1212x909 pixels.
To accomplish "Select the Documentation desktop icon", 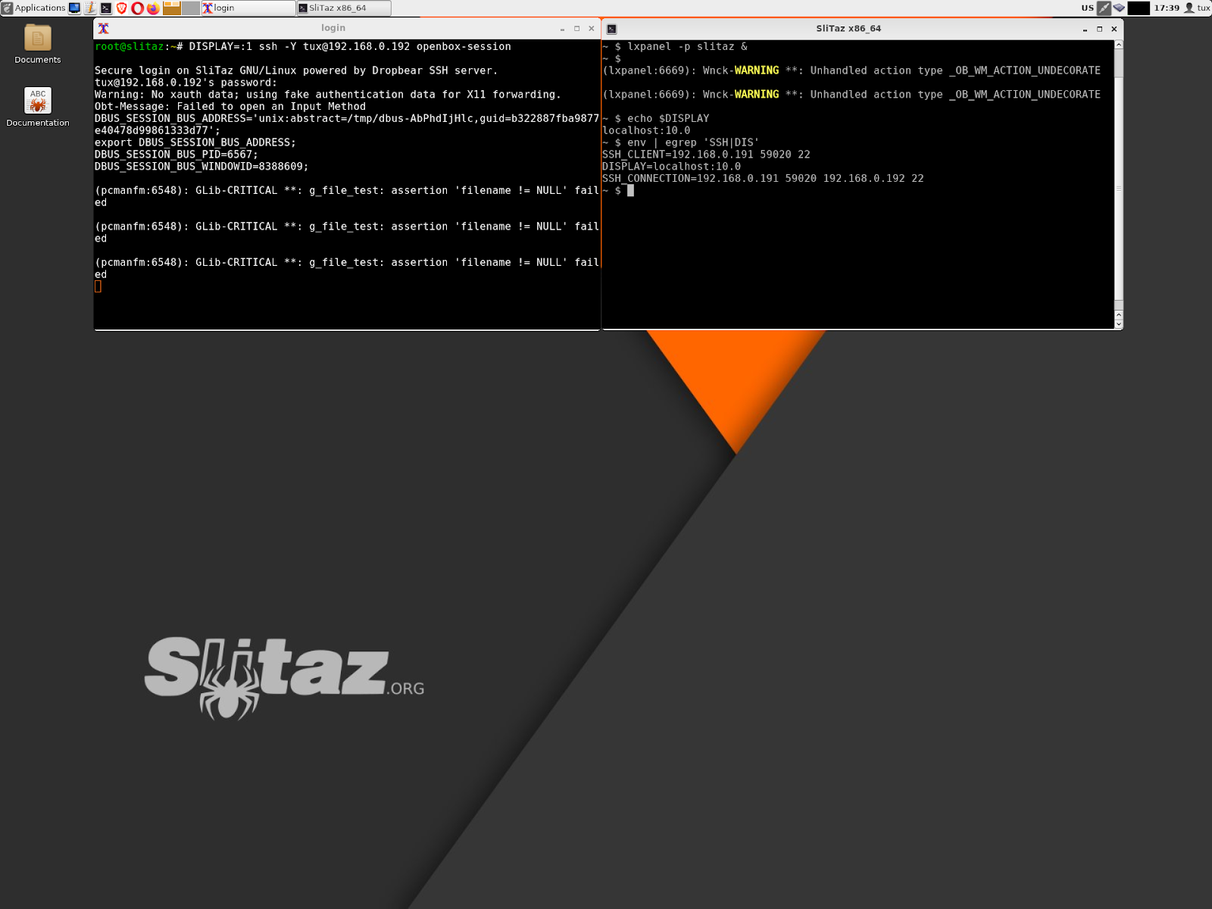I will (38, 107).
